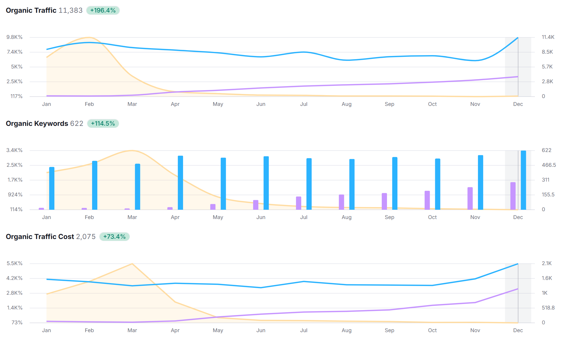Screen dimensions: 561x342
Task: Click Sep label on Traffic Cost axis
Action: point(389,330)
